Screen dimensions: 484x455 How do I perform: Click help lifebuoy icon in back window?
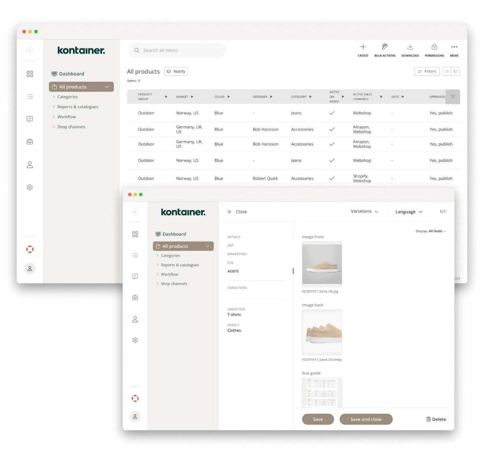pos(30,249)
